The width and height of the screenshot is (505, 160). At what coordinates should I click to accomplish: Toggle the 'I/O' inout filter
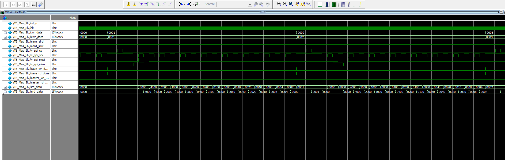tap(20, 5)
